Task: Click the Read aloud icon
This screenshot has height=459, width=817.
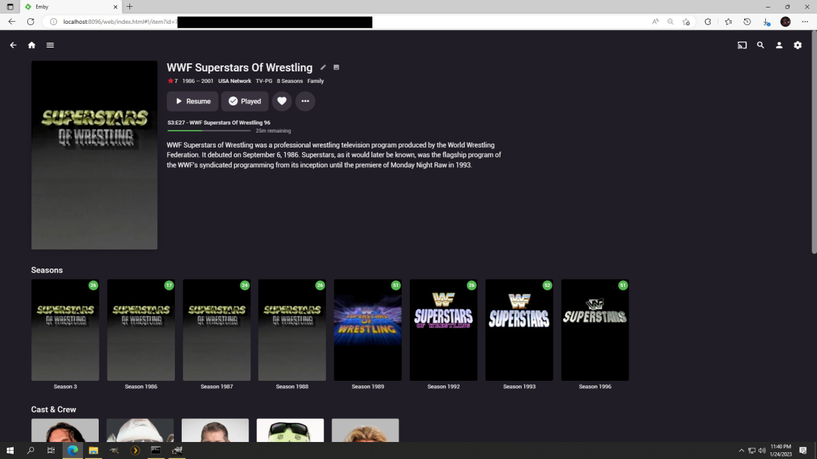Action: (x=655, y=22)
